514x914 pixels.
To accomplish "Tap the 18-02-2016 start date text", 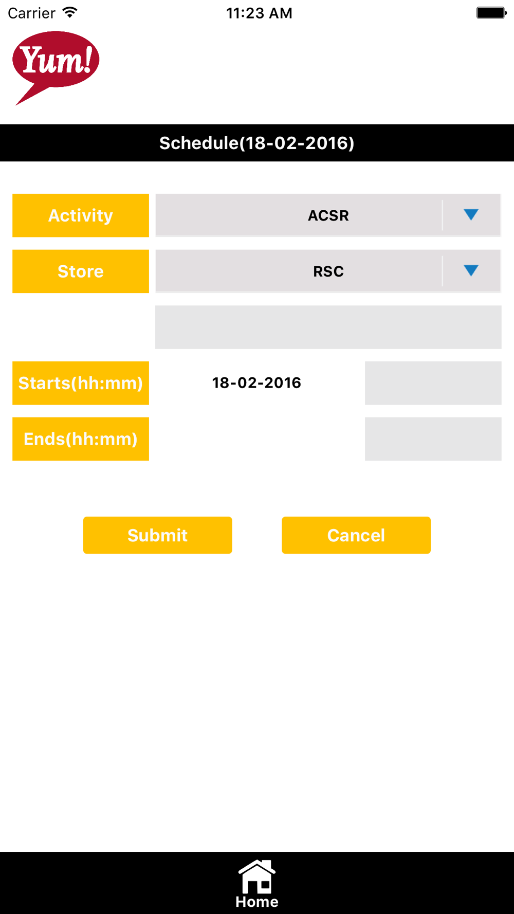I will 256,383.
